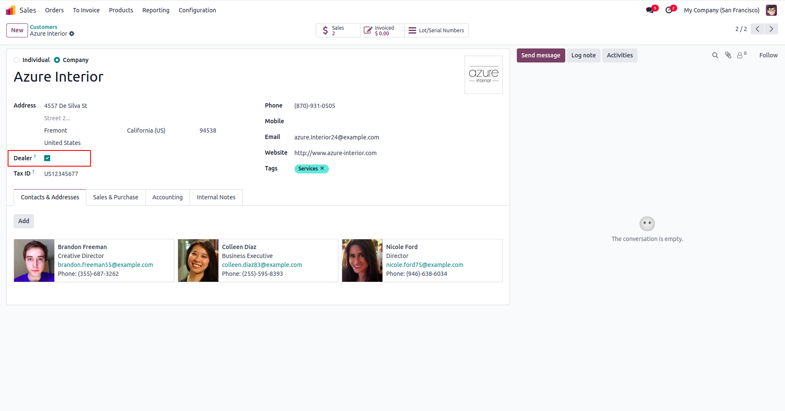This screenshot has height=411, width=785.
Task: Open Nicole Ford contact name
Action: [402, 247]
